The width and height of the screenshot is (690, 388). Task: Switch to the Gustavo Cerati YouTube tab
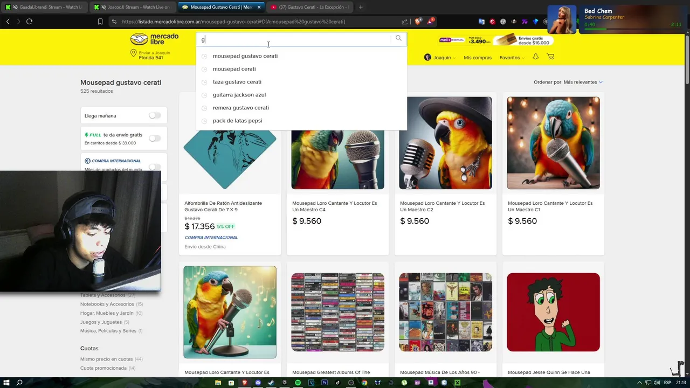(310, 7)
